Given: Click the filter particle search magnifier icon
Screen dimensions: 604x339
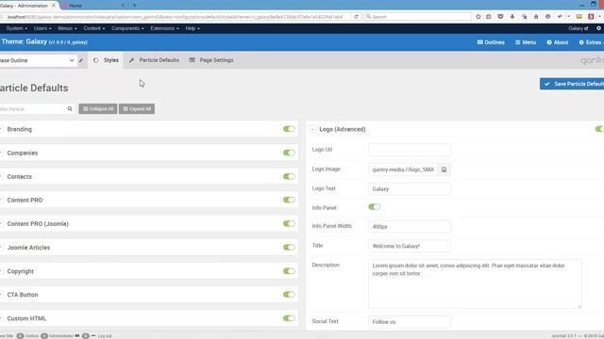Looking at the screenshot, I should pyautogui.click(x=70, y=109).
